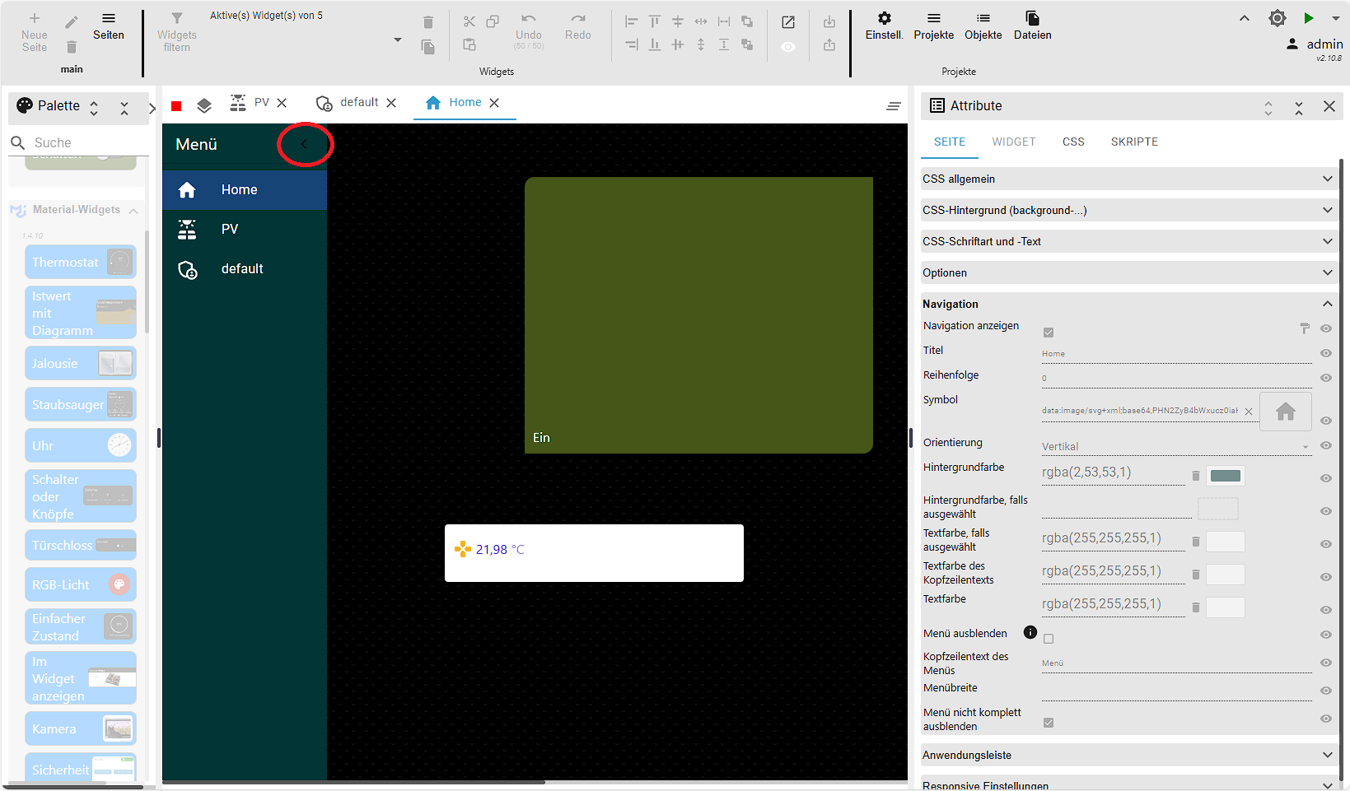Click the Titel input field

click(x=1176, y=354)
